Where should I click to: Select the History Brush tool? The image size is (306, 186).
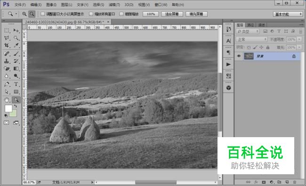16,61
